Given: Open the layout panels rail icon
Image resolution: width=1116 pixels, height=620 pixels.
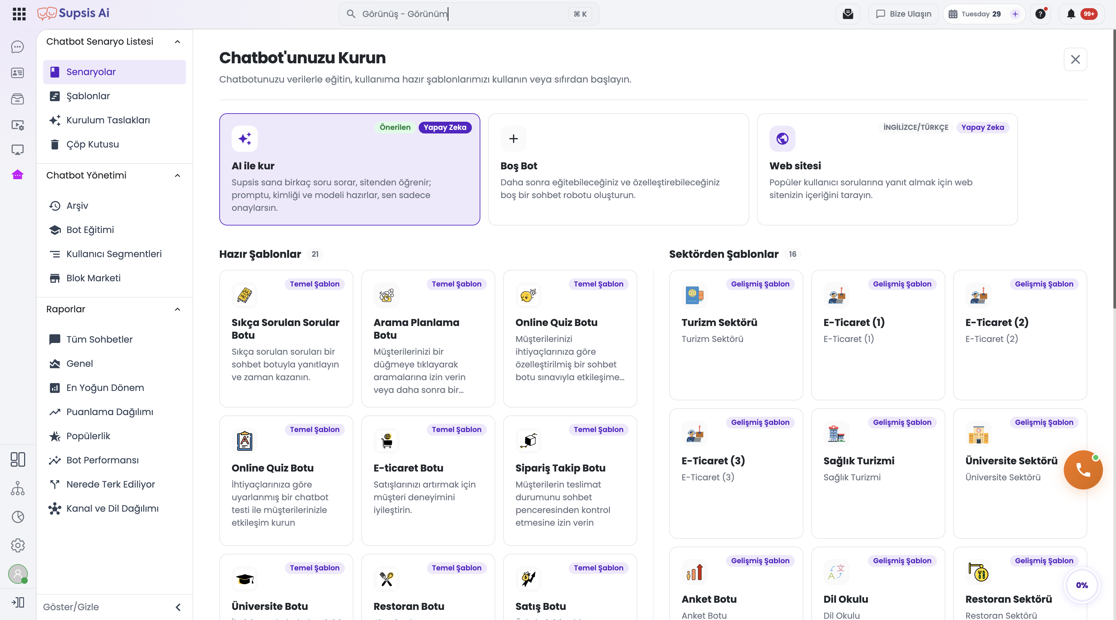Looking at the screenshot, I should point(18,459).
